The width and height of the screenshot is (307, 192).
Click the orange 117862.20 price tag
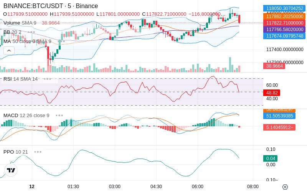[284, 16]
